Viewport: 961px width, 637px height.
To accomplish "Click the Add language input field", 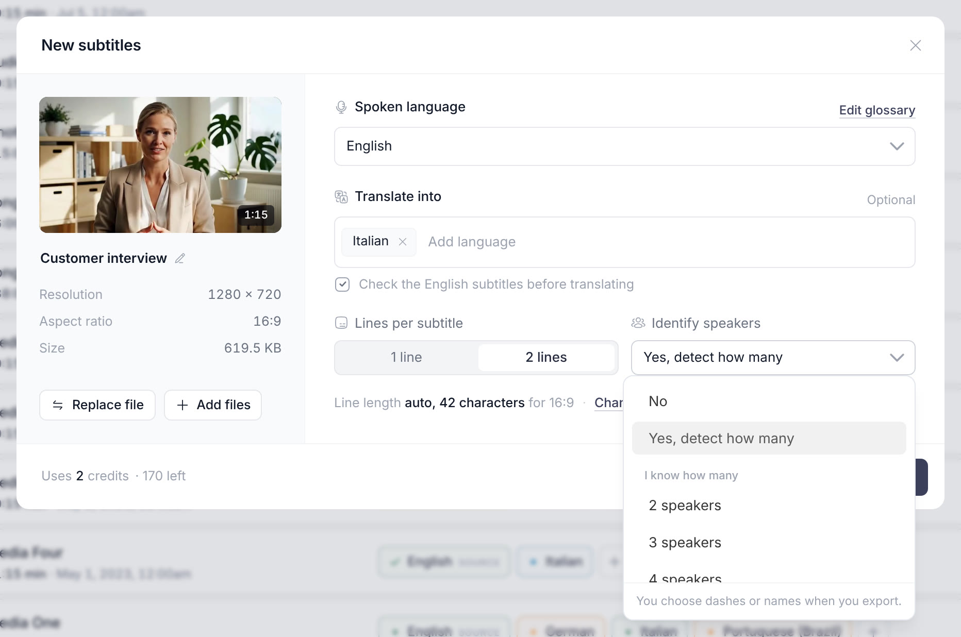I will [x=472, y=242].
